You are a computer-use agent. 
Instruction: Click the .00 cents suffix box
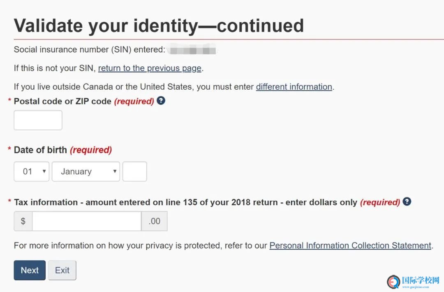coord(154,221)
